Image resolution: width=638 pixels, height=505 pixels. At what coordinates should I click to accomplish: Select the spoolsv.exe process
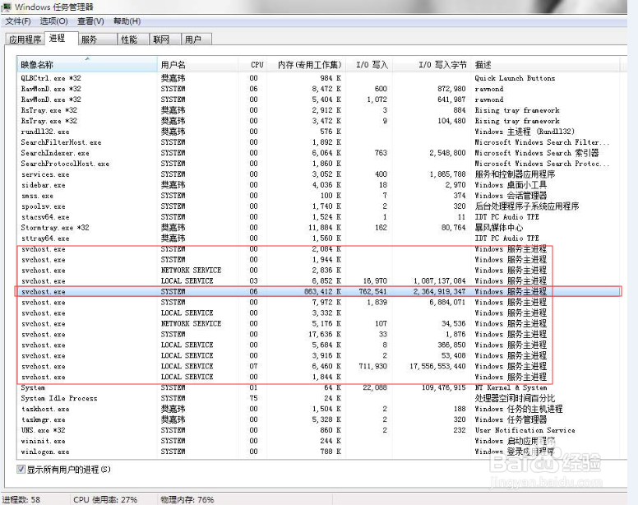coord(318,206)
